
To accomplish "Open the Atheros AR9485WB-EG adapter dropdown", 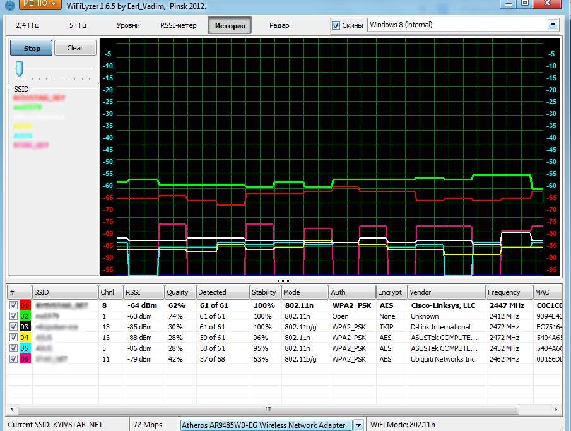I will tap(272, 425).
